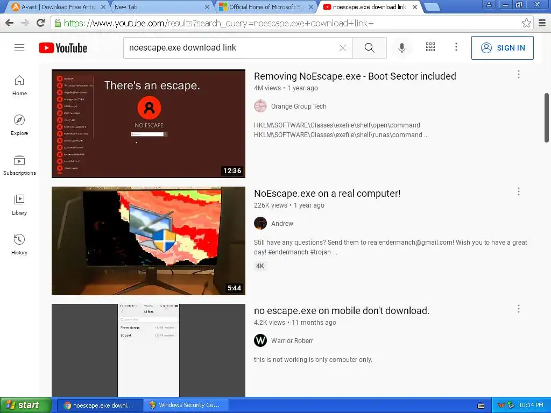Image resolution: width=551 pixels, height=413 pixels.
Task: Open Library in the sidebar
Action: [19, 205]
